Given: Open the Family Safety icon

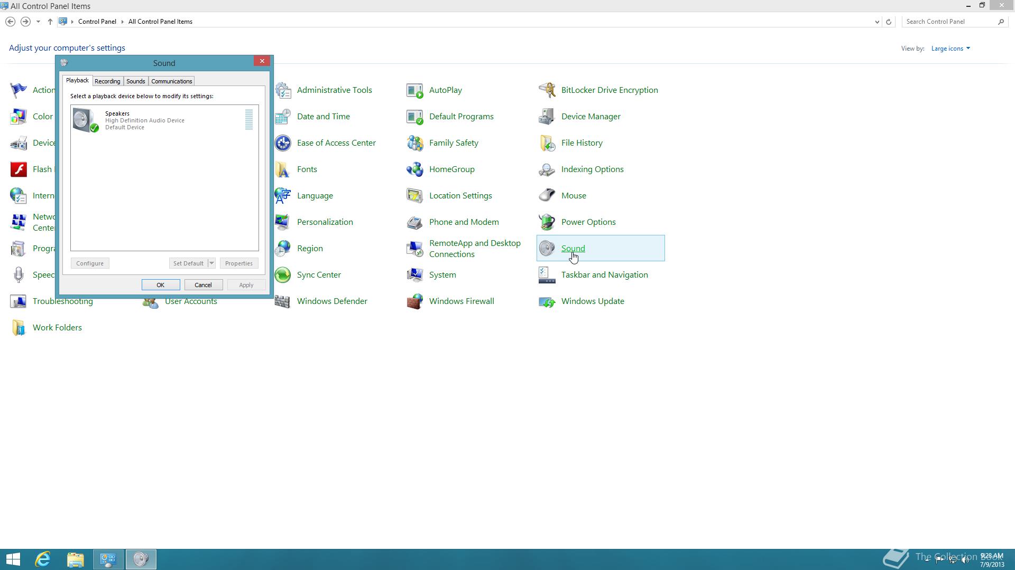Looking at the screenshot, I should 415,143.
